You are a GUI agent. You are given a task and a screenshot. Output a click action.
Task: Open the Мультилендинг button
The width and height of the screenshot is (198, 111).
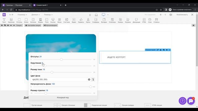50,25
